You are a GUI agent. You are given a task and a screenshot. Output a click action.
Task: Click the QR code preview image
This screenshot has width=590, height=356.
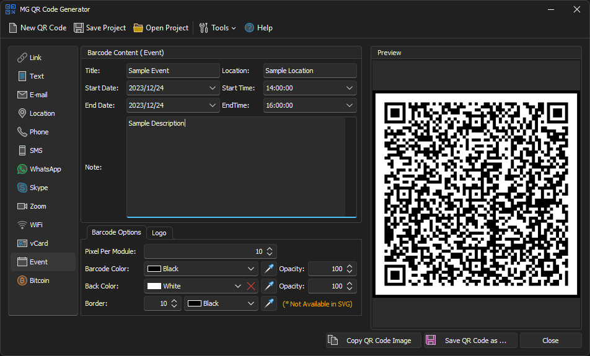pos(476,194)
